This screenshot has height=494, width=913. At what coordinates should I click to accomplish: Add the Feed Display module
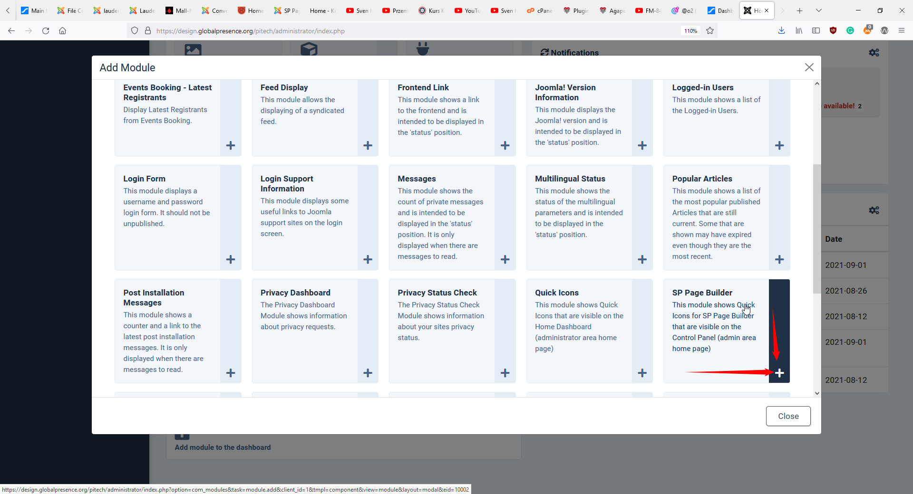coord(368,145)
